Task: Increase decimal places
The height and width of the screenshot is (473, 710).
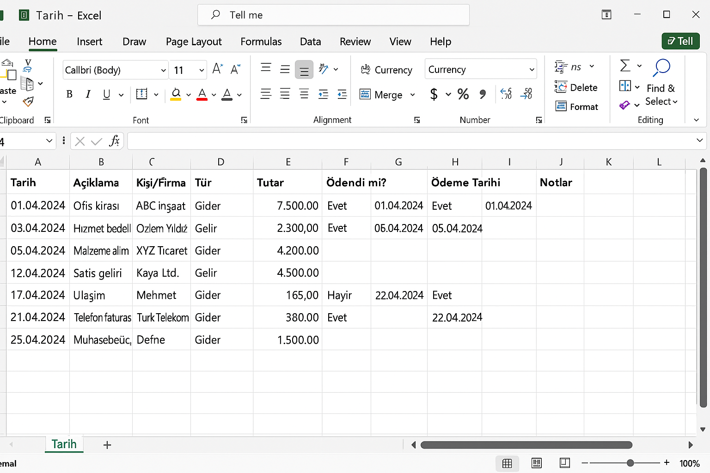Action: [505, 94]
